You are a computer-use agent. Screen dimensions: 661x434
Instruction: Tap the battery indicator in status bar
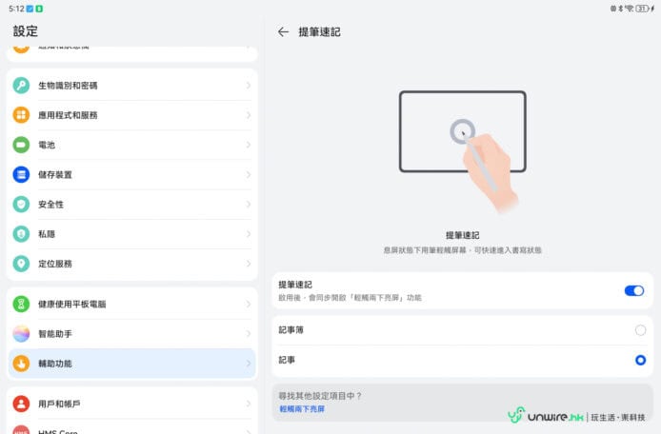pos(642,8)
